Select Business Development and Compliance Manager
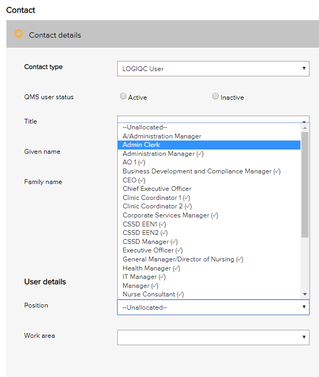The image size is (319, 377). (x=201, y=171)
